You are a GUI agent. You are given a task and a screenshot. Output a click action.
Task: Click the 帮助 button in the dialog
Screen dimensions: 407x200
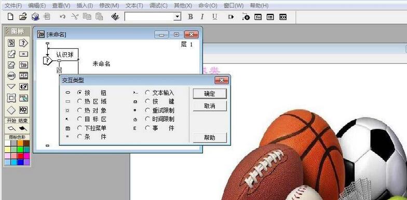[210, 137]
